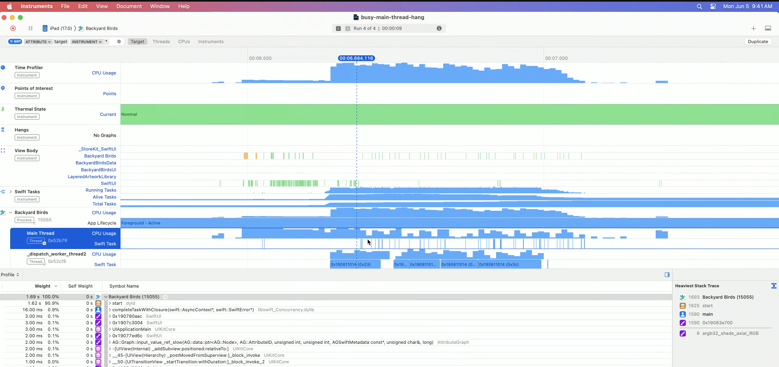Select the iPad (17.0) device icon
The width and height of the screenshot is (779, 367).
click(45, 28)
